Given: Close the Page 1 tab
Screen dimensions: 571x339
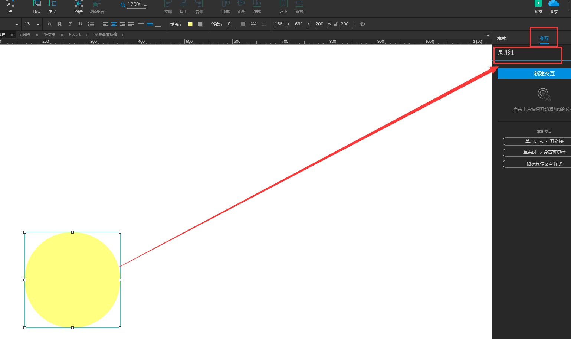Looking at the screenshot, I should coord(87,35).
